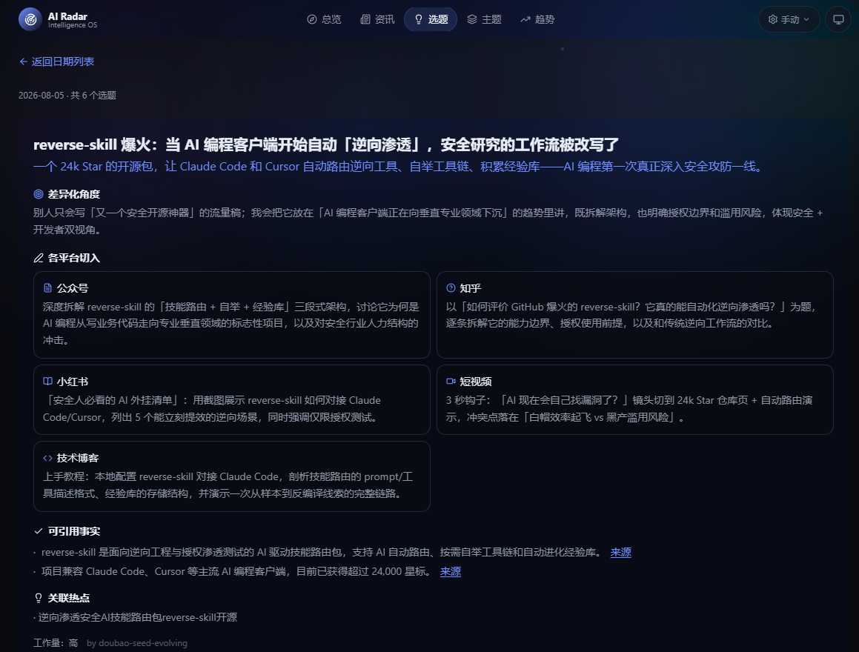Click the blue subtitle about 24k Star 开源包
Viewport: 859px width, 652px height.
pos(399,167)
